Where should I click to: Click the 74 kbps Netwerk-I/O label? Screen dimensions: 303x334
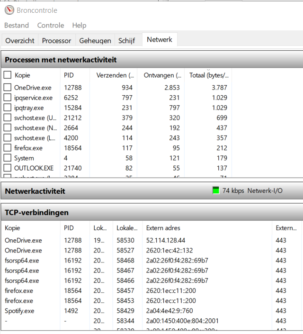252,190
